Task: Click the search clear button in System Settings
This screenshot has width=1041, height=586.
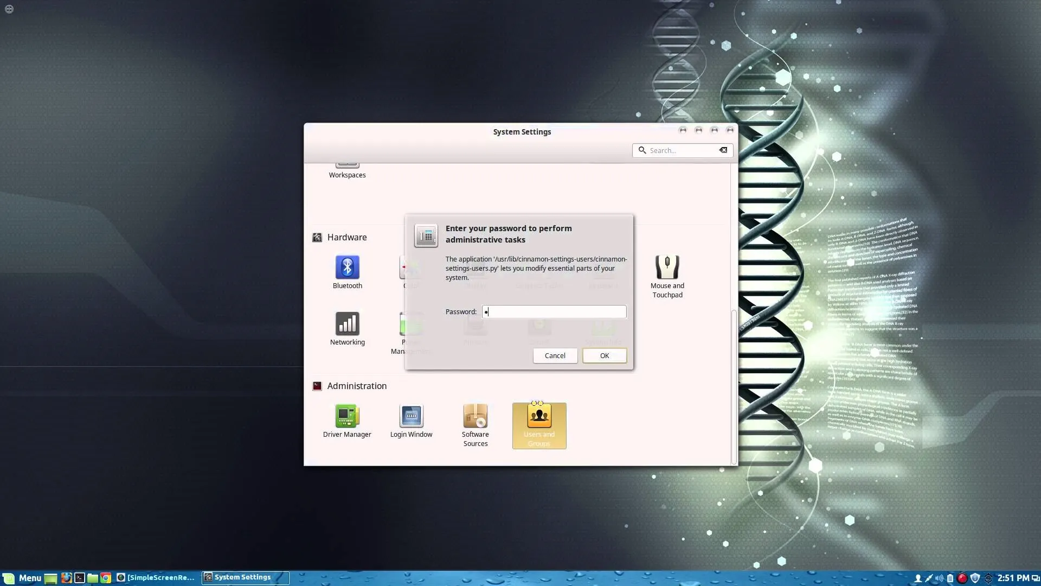Action: pos(724,150)
